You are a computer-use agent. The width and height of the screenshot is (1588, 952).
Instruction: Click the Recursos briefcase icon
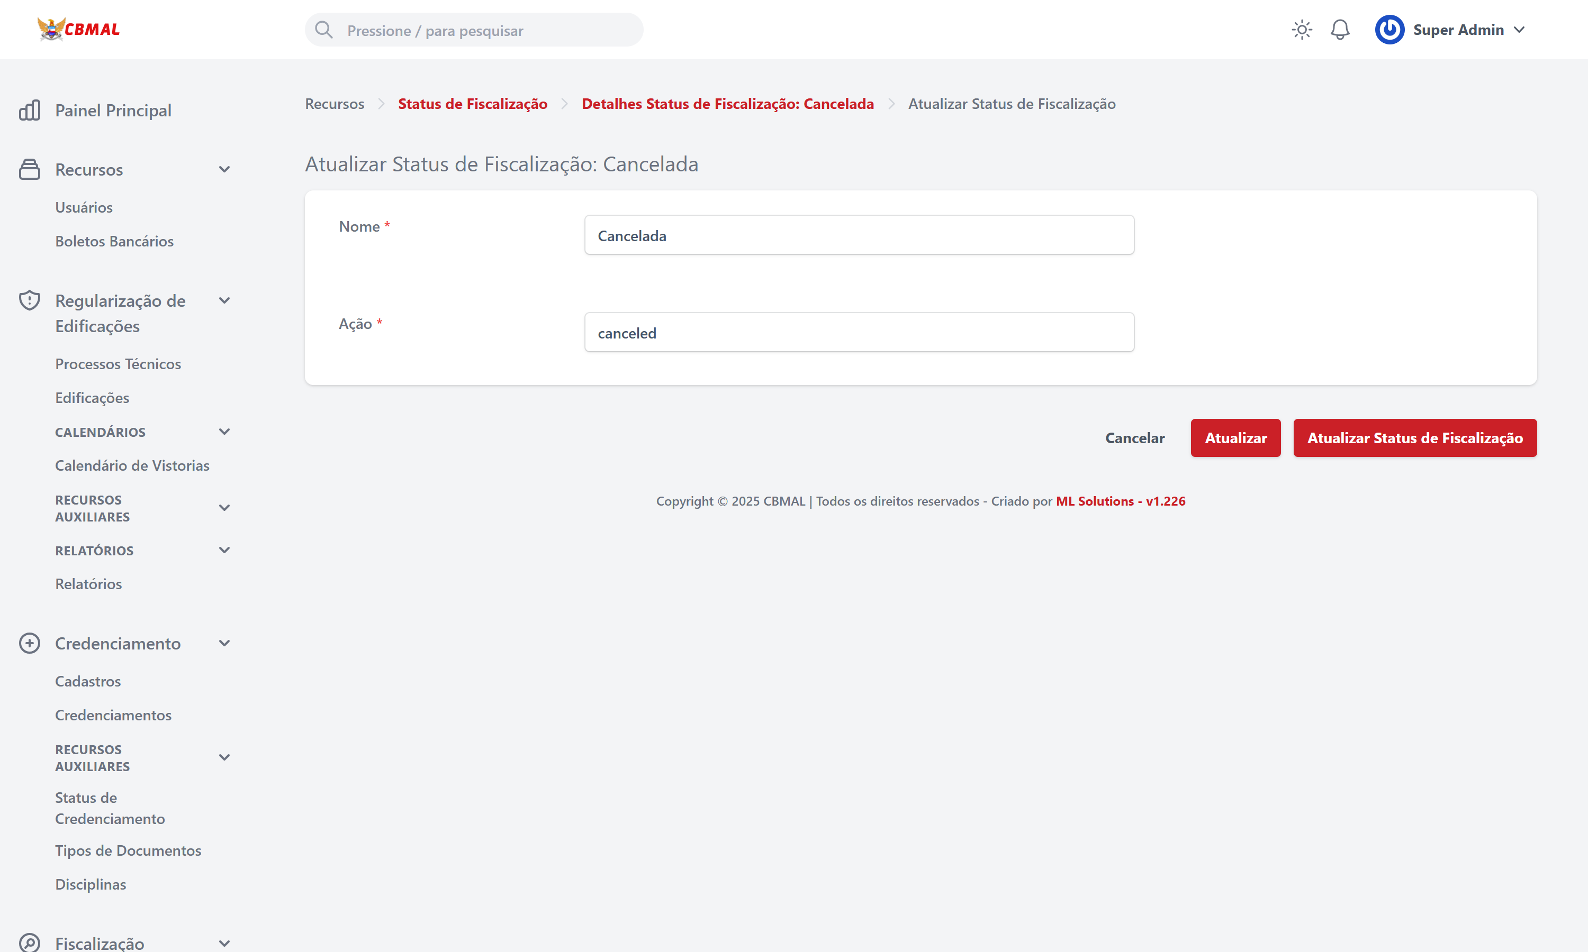[30, 169]
